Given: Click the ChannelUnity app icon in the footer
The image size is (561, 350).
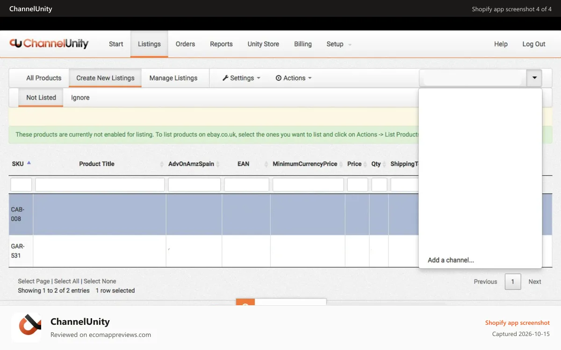Looking at the screenshot, I should click(26, 328).
